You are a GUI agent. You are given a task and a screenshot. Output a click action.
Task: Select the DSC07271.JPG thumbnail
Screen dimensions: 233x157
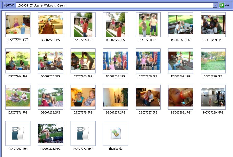coord(18,97)
